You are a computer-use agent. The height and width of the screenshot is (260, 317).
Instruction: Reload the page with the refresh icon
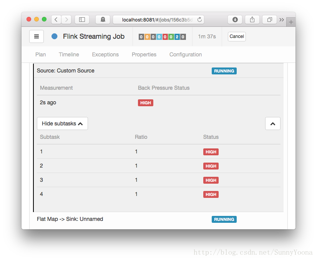pyautogui.click(x=199, y=20)
